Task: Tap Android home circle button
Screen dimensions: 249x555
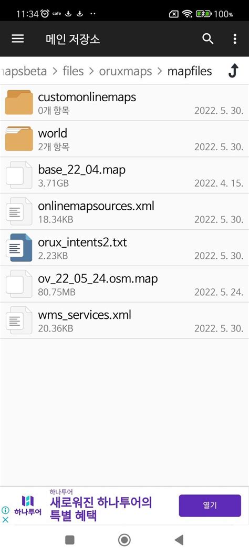Action: coord(124,540)
